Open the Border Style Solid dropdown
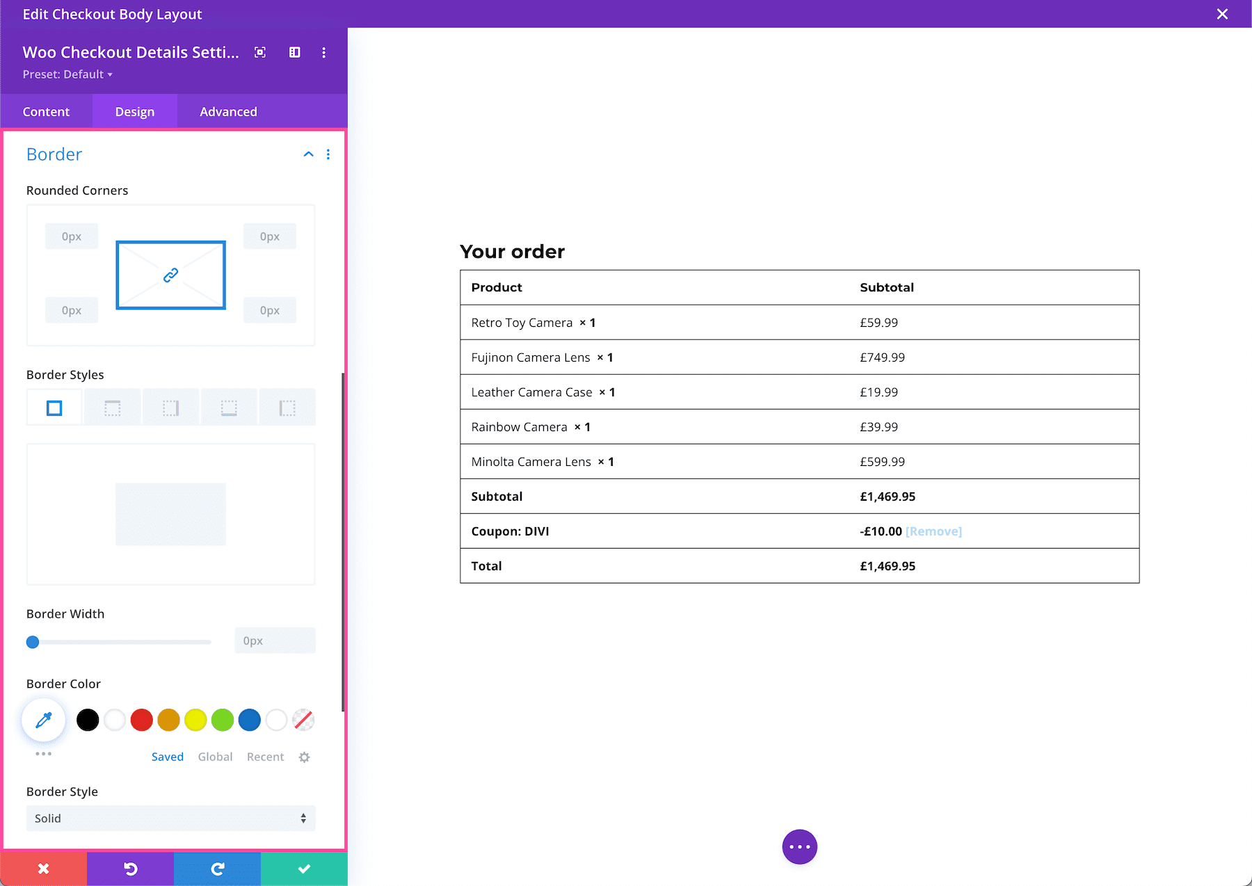 [170, 818]
